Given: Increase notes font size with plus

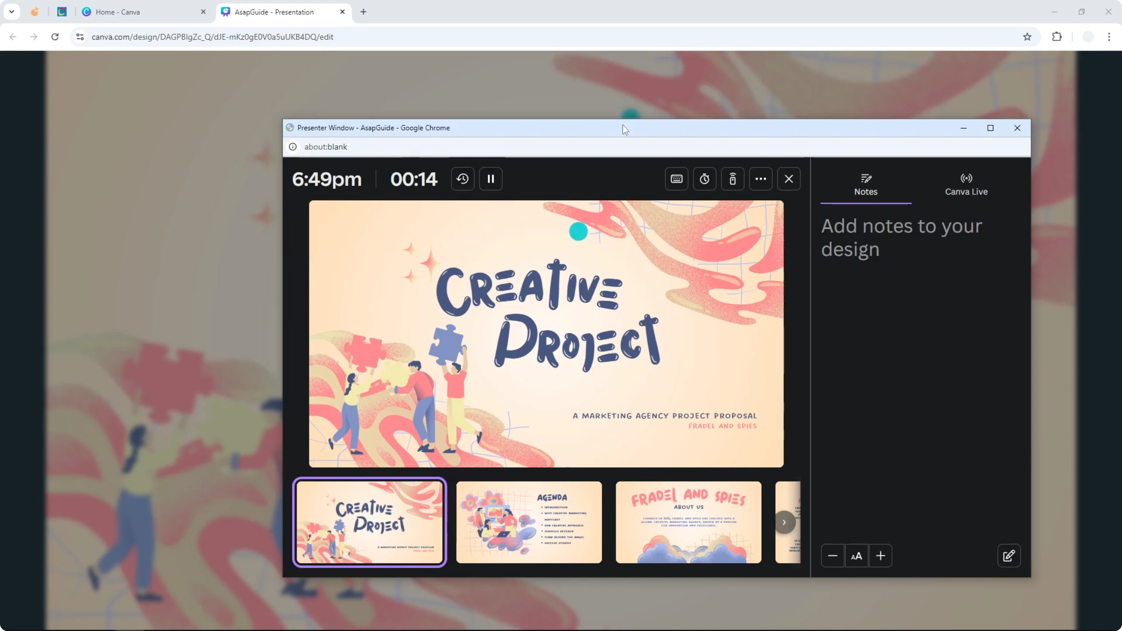Looking at the screenshot, I should point(880,556).
